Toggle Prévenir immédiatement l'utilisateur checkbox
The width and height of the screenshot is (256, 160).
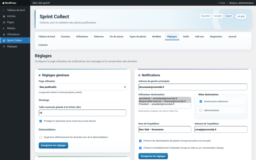tap(140, 148)
